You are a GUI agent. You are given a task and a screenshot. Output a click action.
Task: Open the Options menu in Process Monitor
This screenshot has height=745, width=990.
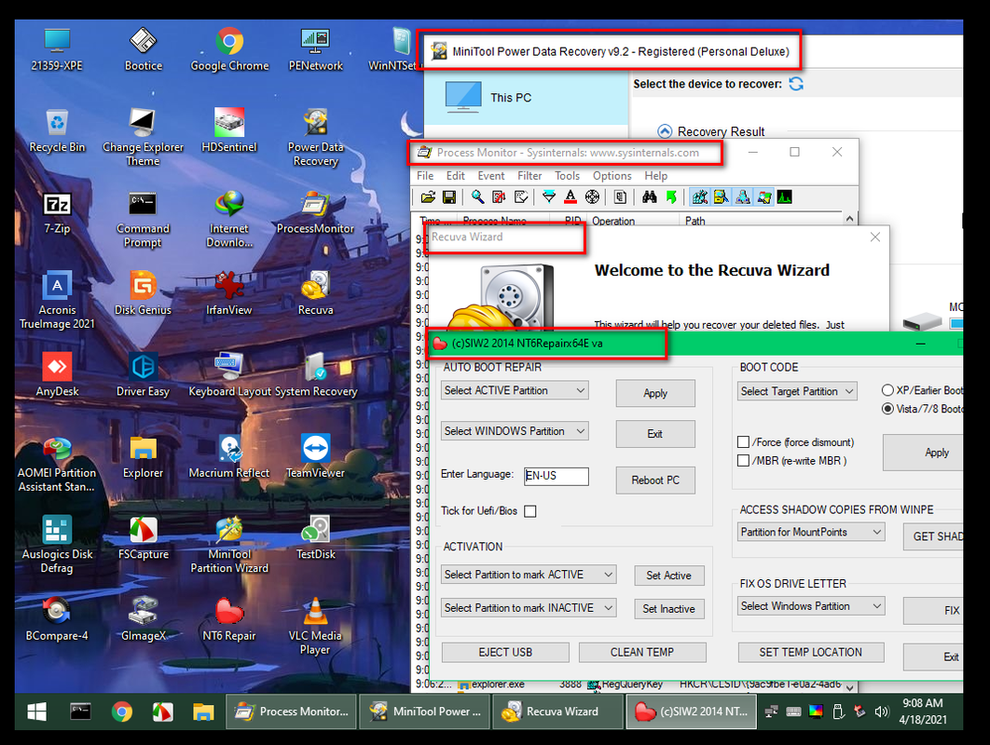tap(612, 176)
